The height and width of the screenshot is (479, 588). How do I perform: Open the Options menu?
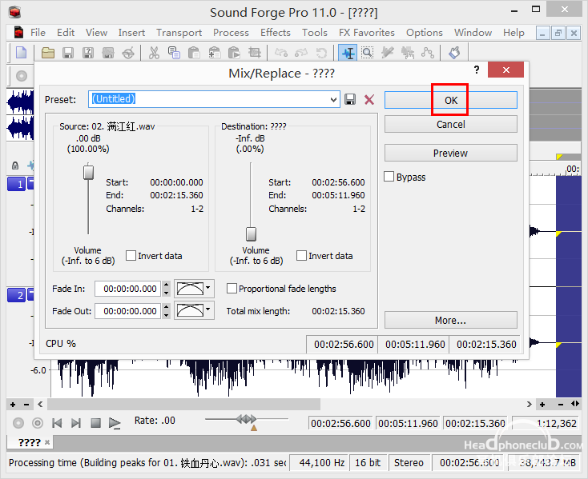pos(424,33)
